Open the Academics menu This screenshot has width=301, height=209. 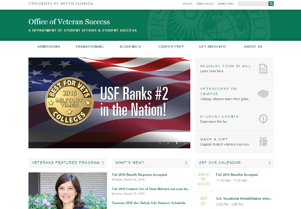pyautogui.click(x=130, y=47)
